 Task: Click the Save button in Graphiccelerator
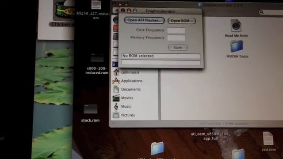click(178, 47)
